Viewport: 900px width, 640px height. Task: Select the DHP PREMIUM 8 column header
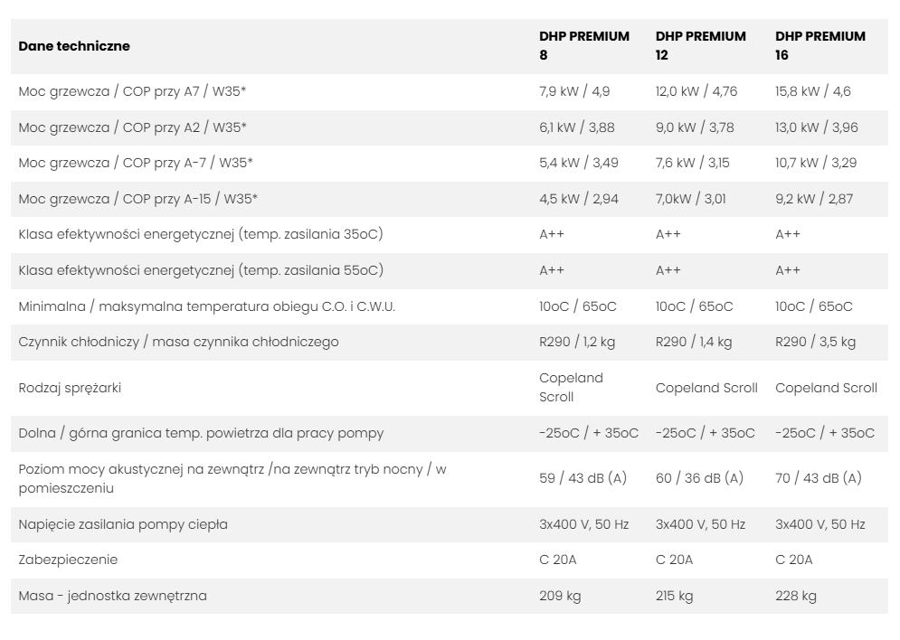583,46
